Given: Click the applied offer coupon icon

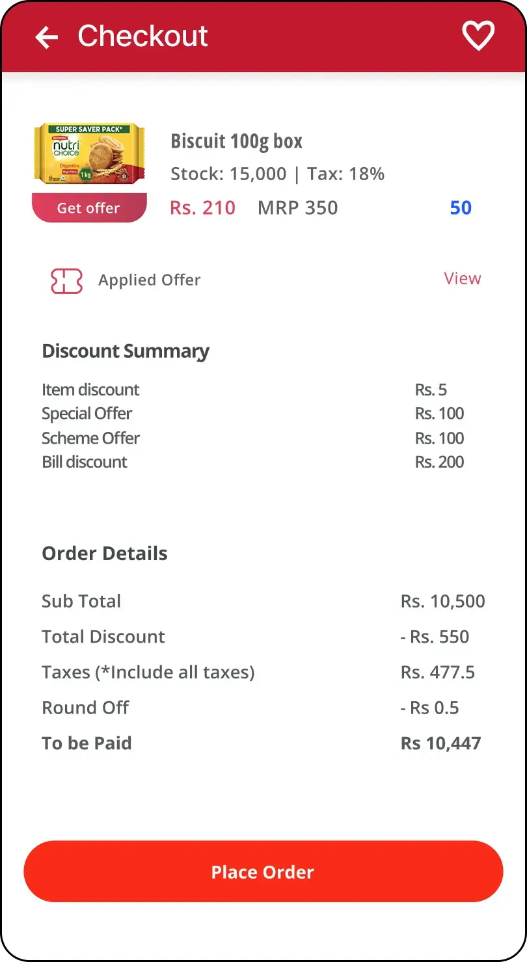Looking at the screenshot, I should (x=66, y=281).
